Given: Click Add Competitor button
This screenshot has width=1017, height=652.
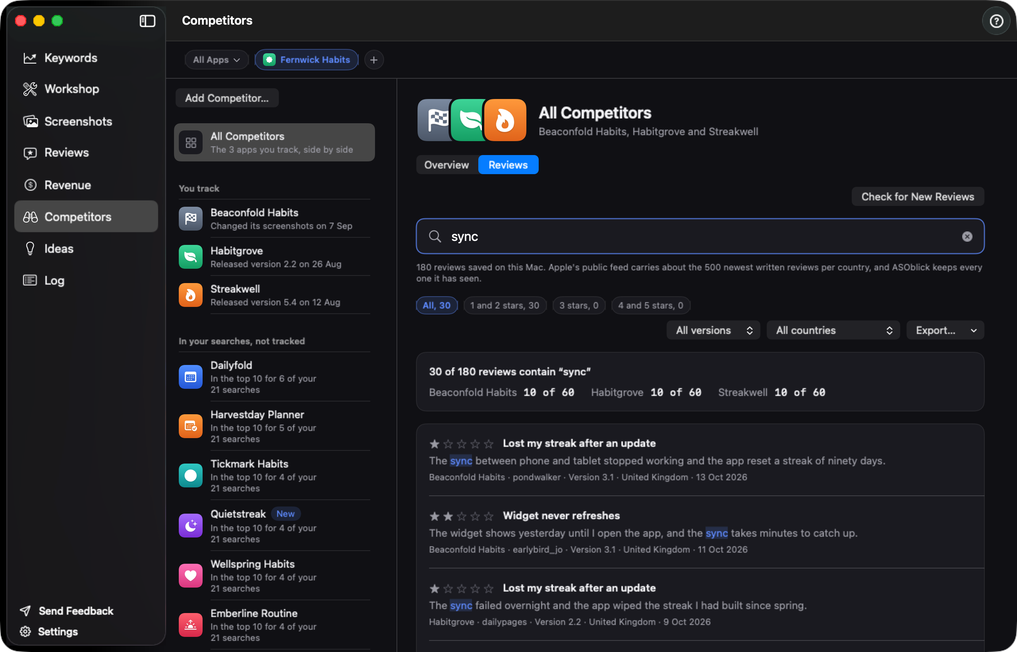Looking at the screenshot, I should tap(227, 98).
